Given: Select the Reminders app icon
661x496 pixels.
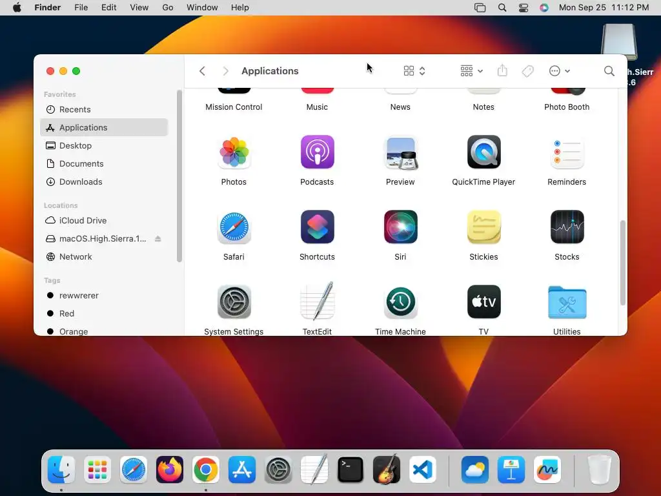Looking at the screenshot, I should coord(567,152).
